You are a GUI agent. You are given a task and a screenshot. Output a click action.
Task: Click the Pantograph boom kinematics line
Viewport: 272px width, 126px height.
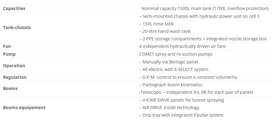[171, 85]
